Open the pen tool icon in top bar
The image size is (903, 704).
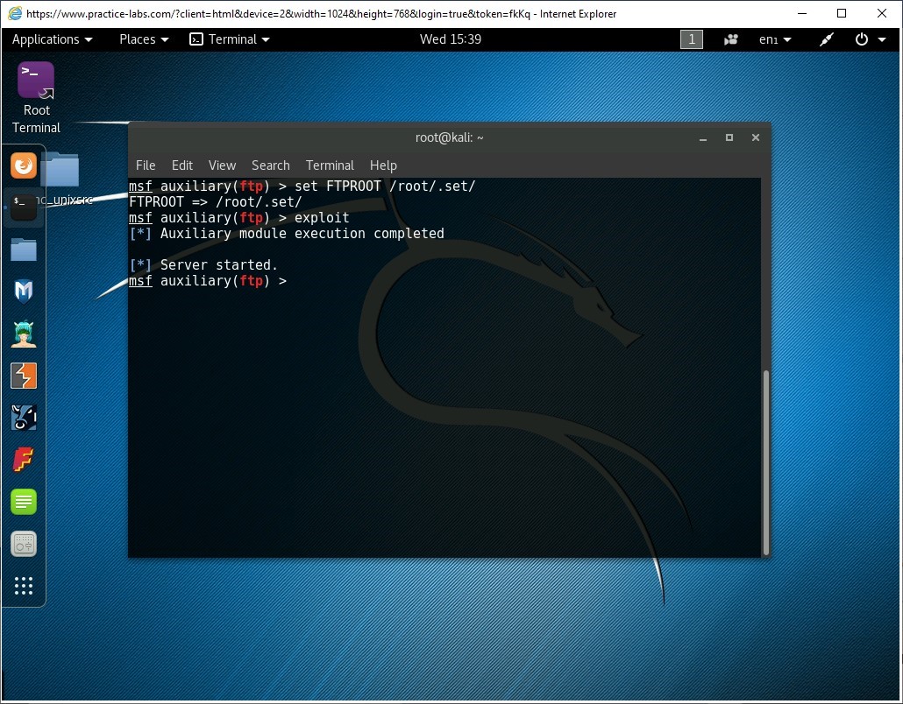[827, 39]
